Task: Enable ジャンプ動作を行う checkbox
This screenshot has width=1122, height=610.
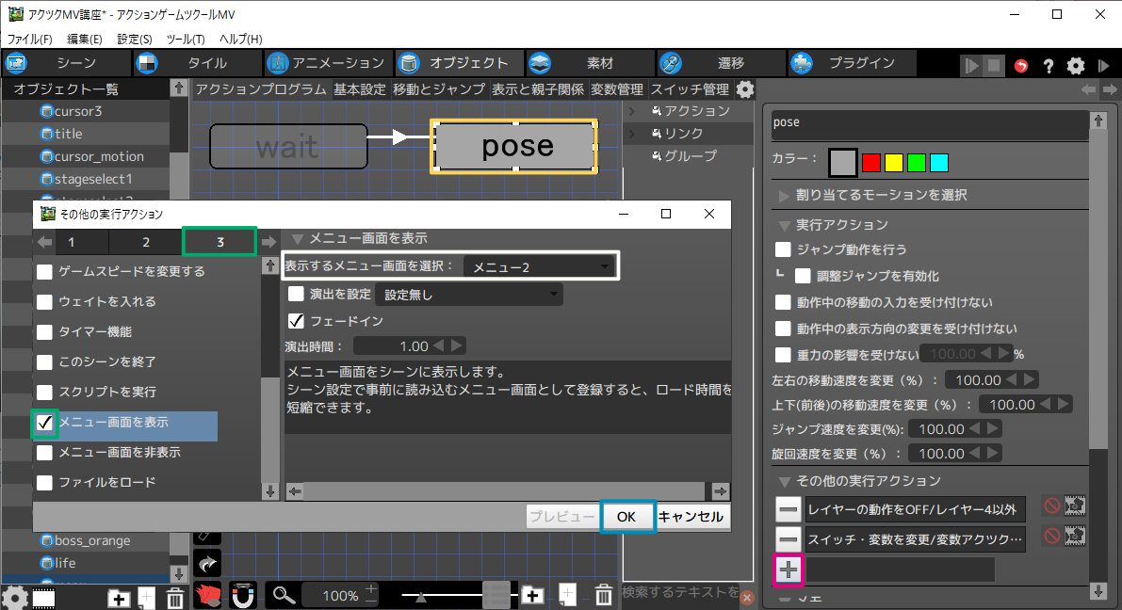Action: [x=783, y=249]
